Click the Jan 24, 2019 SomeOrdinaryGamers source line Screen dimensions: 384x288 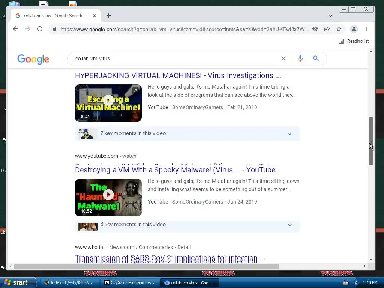pyautogui.click(x=202, y=202)
